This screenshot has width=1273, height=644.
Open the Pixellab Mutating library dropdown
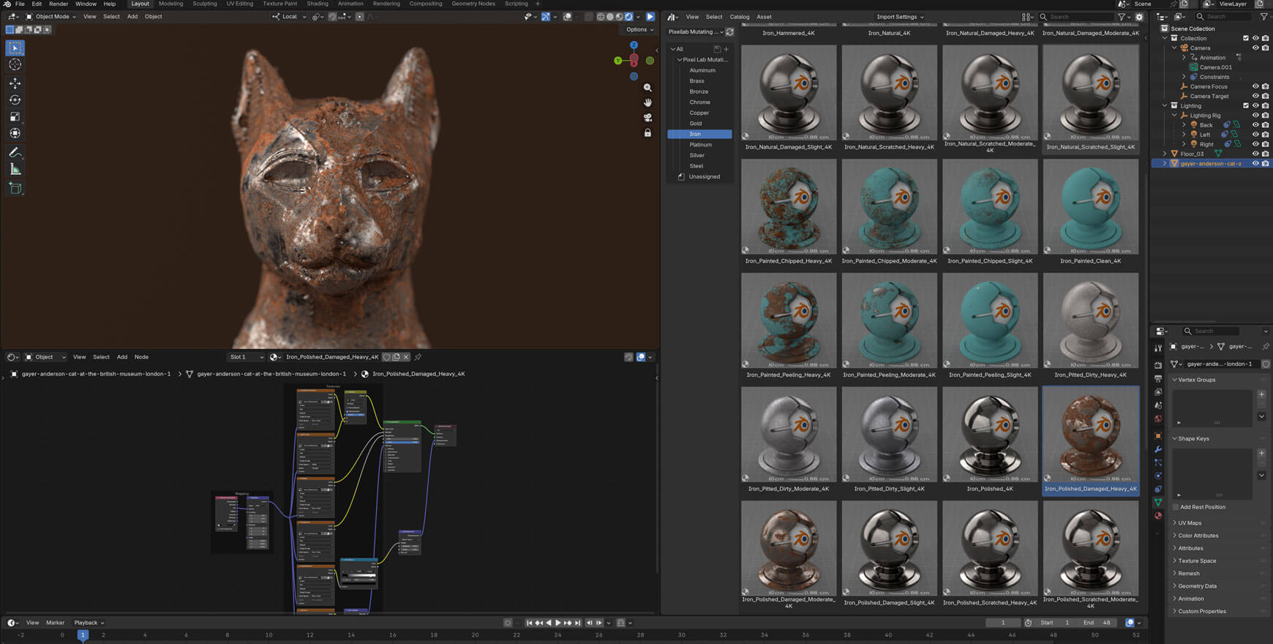[x=695, y=32]
